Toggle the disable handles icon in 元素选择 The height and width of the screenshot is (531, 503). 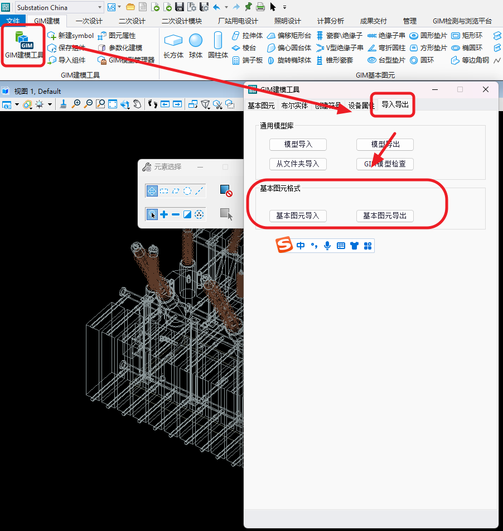tap(226, 190)
